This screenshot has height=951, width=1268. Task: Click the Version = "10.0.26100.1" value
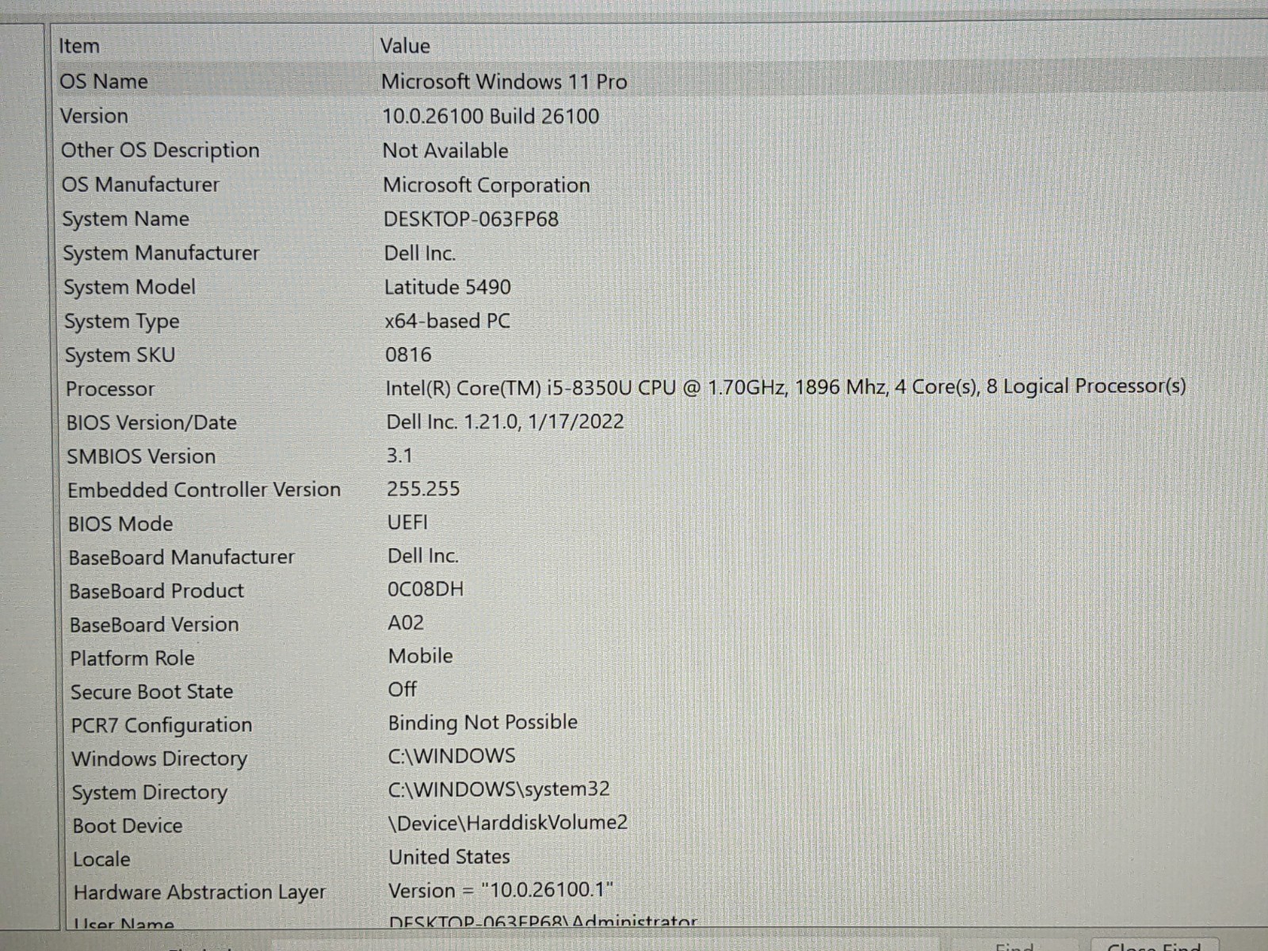(x=501, y=890)
